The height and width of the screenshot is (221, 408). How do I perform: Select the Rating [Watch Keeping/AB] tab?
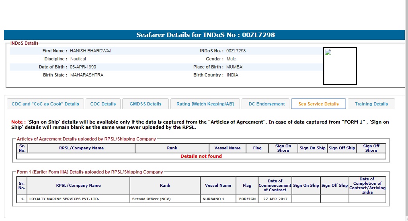(x=205, y=104)
